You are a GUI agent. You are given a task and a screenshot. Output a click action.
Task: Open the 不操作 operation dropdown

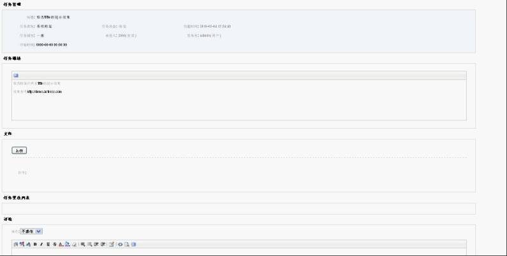[x=31, y=231]
